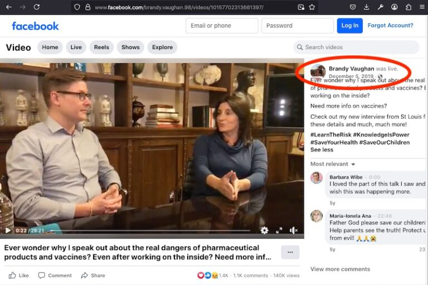Click the Log In button
This screenshot has width=428, height=285.
(349, 26)
